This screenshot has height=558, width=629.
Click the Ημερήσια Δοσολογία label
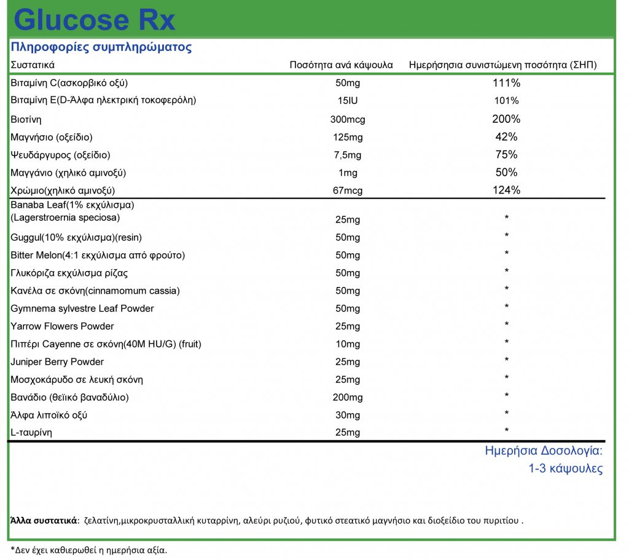pos(544,451)
